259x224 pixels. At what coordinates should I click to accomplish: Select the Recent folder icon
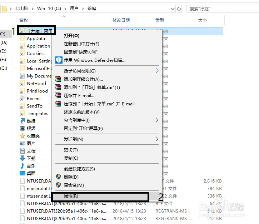coord(22,99)
